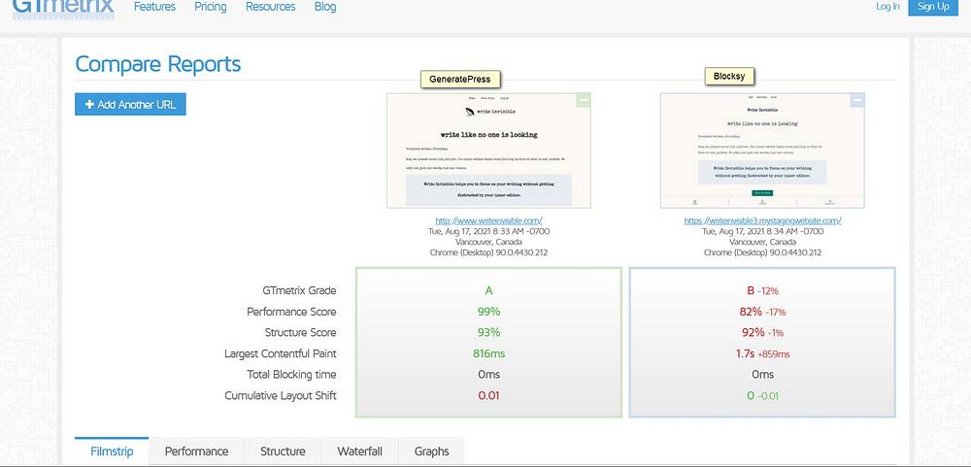Click the GTmetrix Grade row label
This screenshot has width=971, height=467.
coord(299,290)
